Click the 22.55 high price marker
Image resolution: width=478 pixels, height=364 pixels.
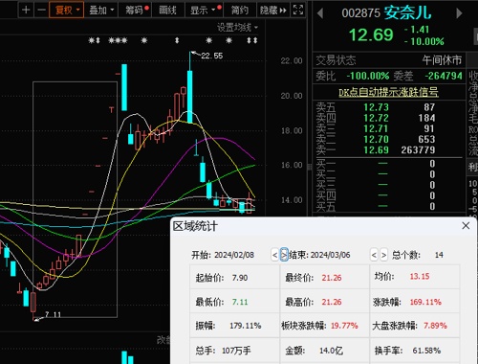211,56
